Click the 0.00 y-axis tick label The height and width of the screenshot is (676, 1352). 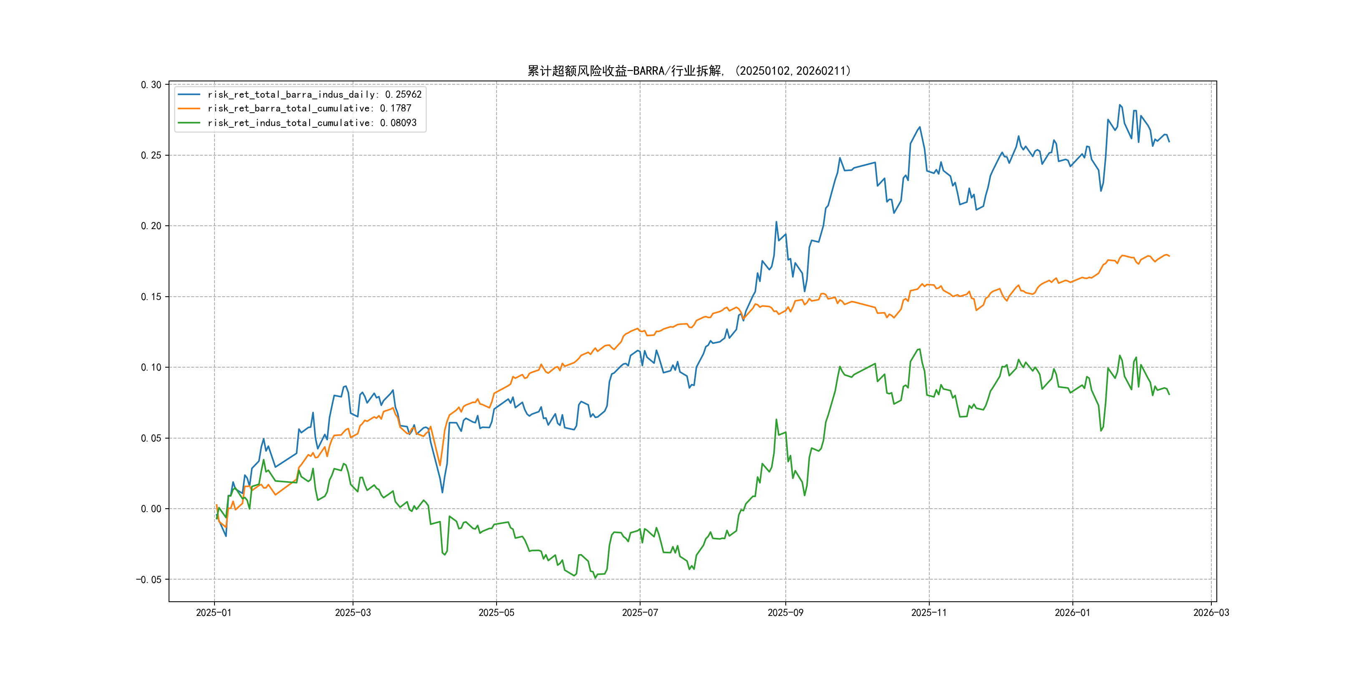[151, 509]
